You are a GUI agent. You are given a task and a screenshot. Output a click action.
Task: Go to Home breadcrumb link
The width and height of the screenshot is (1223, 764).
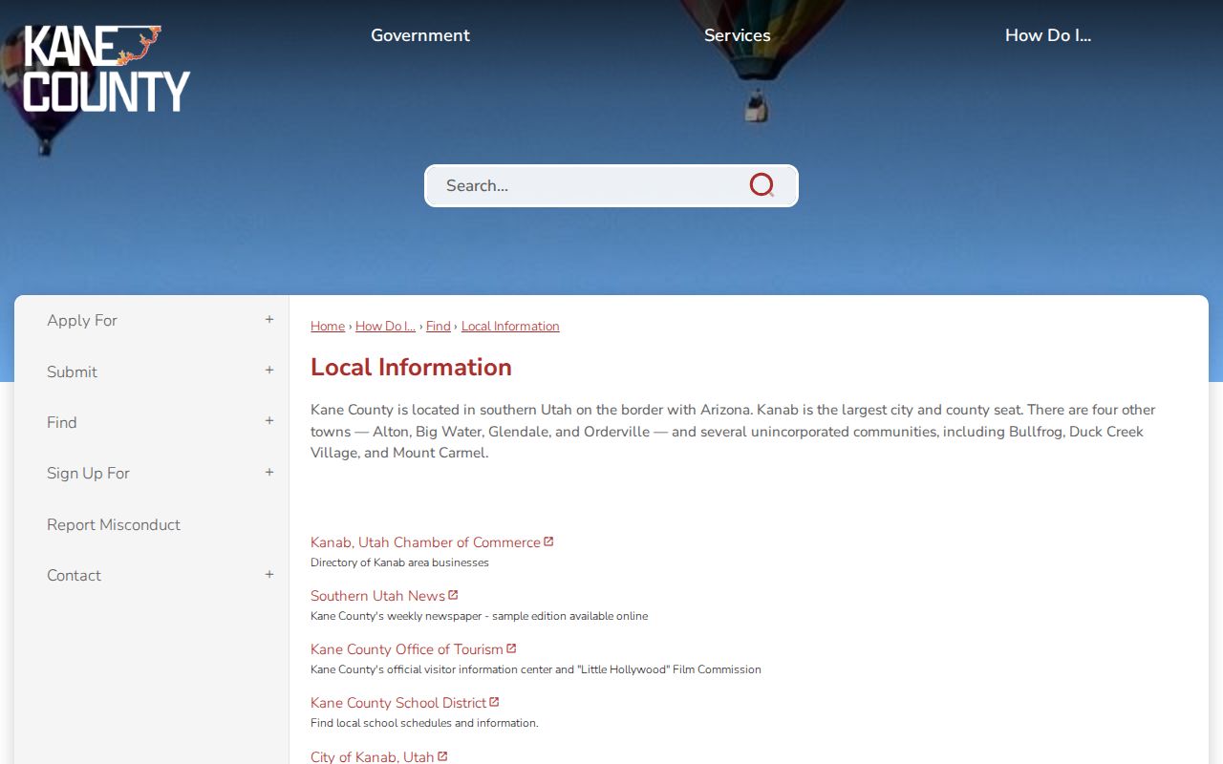[328, 327]
